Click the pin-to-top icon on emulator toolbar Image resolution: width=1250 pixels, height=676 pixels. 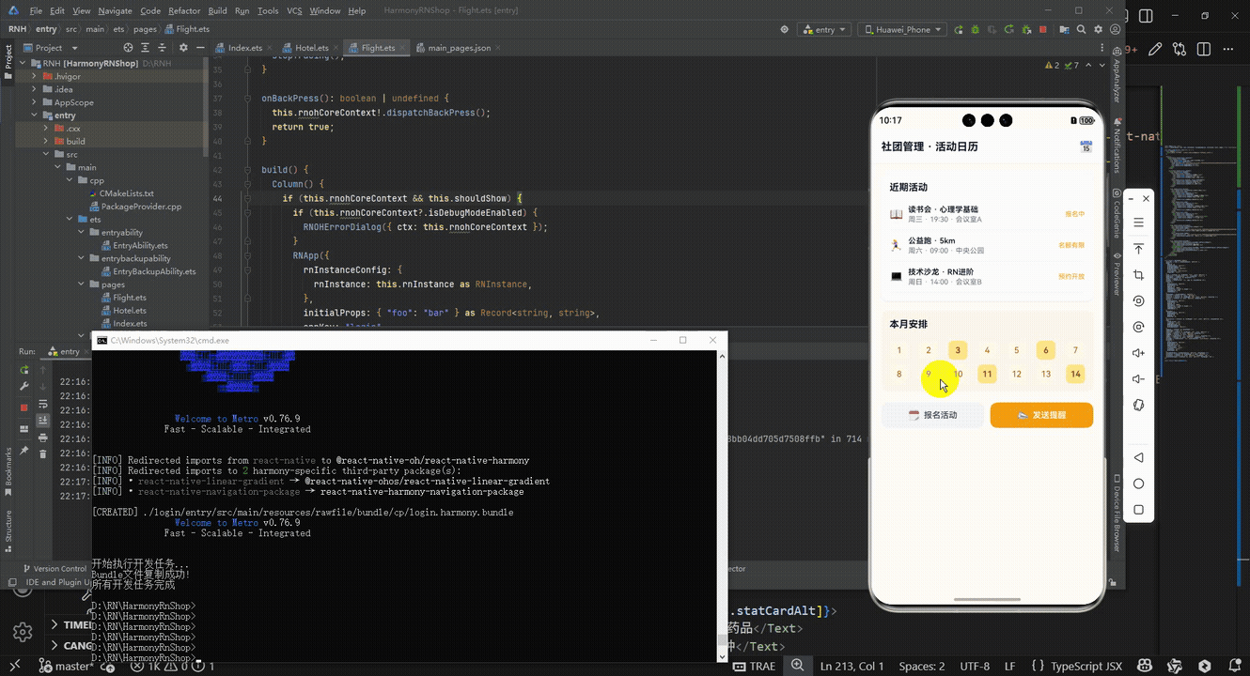click(1138, 249)
